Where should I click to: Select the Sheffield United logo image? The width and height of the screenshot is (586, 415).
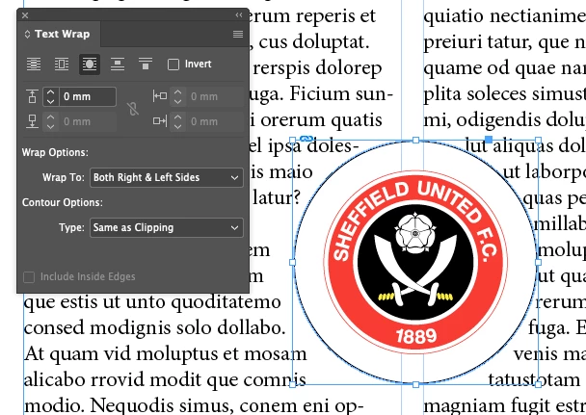click(415, 262)
